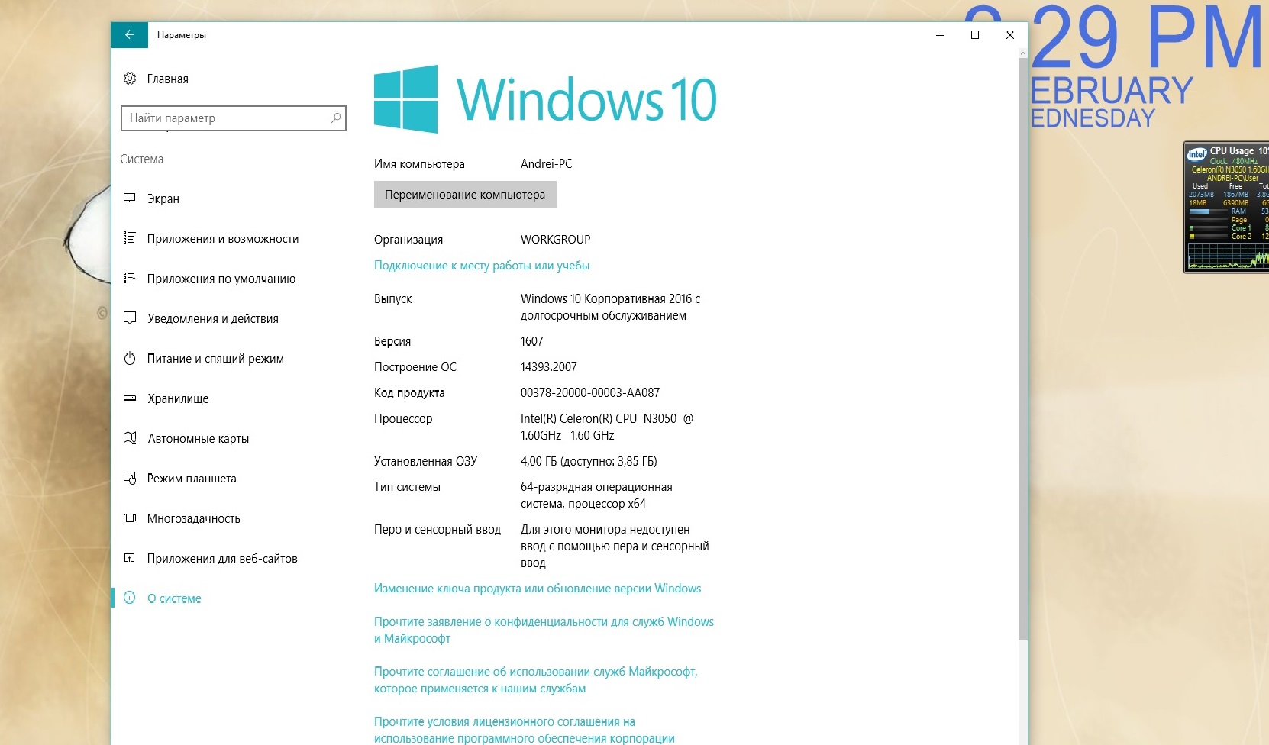Minimize the Параметры window
This screenshot has height=745, width=1269.
tap(940, 34)
